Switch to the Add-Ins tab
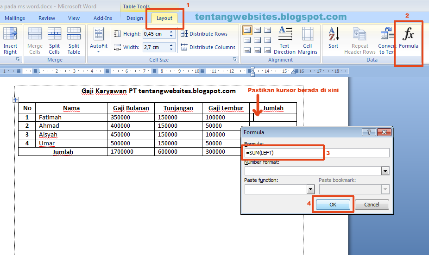This screenshot has width=429, height=255. pos(103,18)
